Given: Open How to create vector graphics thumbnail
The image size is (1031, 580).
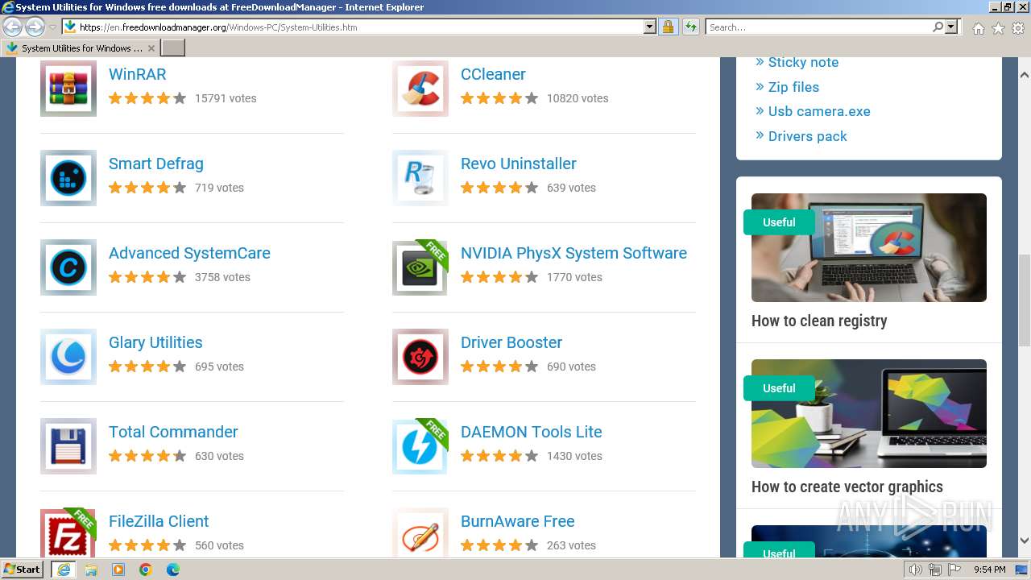Looking at the screenshot, I should (x=869, y=413).
